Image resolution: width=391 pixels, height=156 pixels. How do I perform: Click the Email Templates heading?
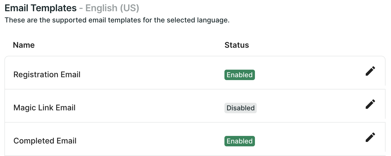point(41,8)
